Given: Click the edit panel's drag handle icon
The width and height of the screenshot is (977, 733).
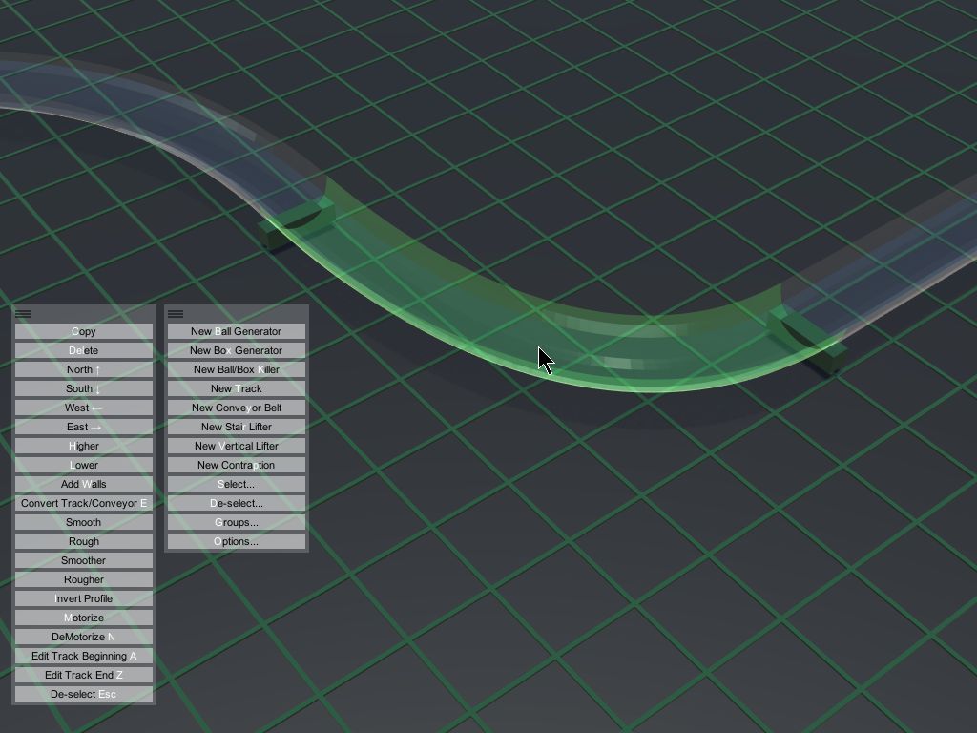Looking at the screenshot, I should (x=23, y=314).
